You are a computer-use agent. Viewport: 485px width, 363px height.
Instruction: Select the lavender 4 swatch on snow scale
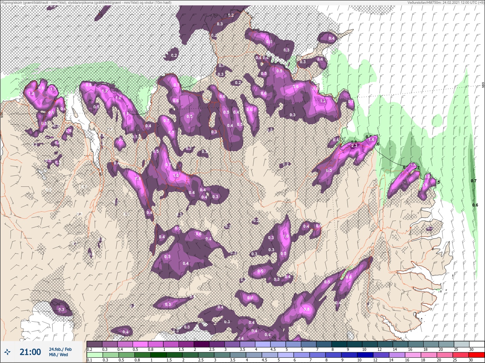pyautogui.click(x=263, y=344)
